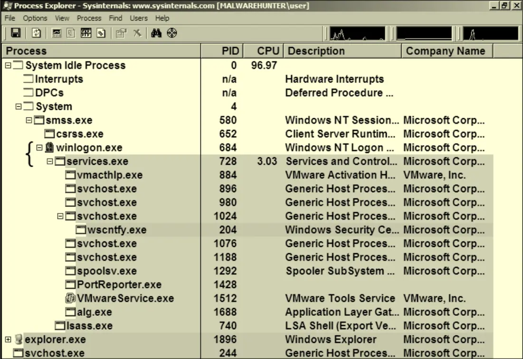The width and height of the screenshot is (523, 359).
Task: Select the lsass.exe process row
Action: [89, 326]
